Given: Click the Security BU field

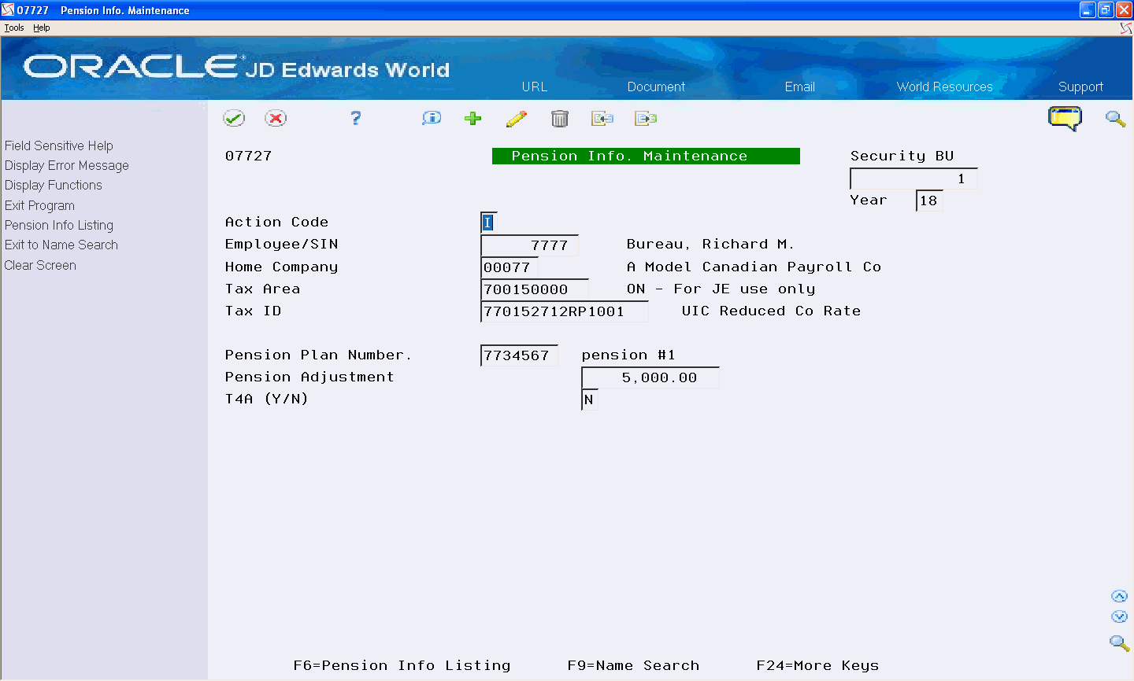Looking at the screenshot, I should click(x=914, y=179).
